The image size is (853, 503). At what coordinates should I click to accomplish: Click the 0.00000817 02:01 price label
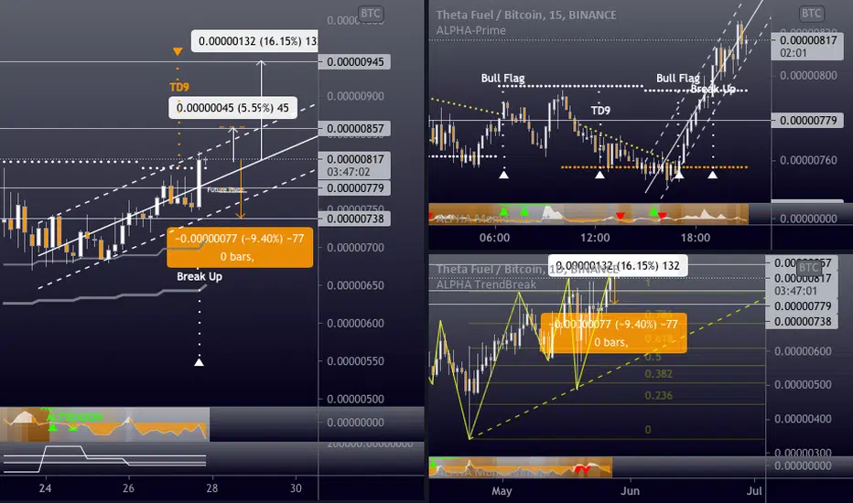(x=807, y=47)
